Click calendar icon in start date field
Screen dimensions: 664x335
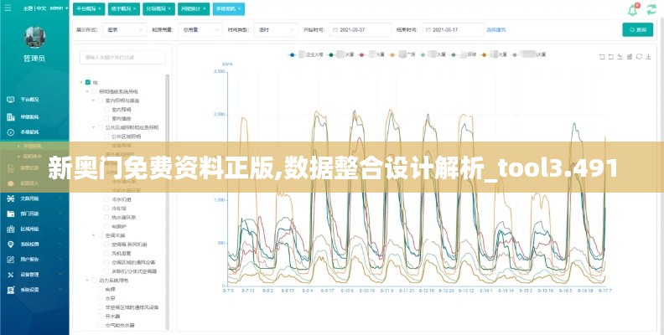tap(336, 30)
